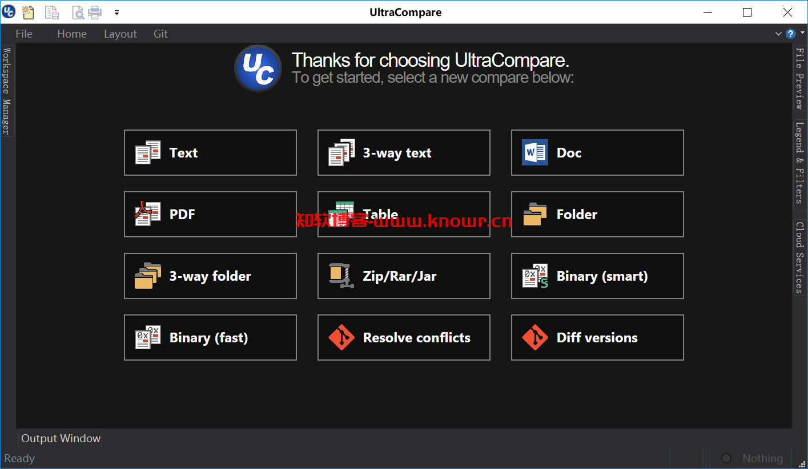
Task: Click the Ready status text
Action: click(x=19, y=458)
